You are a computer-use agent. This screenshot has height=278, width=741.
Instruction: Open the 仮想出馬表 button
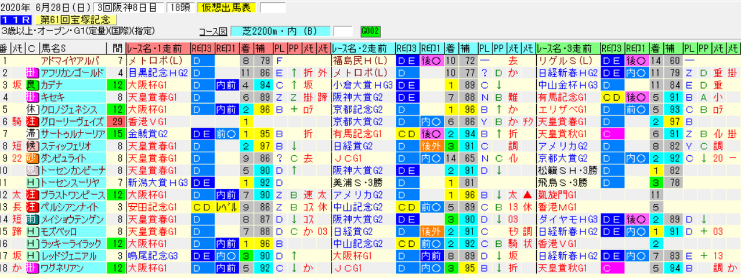click(x=227, y=8)
